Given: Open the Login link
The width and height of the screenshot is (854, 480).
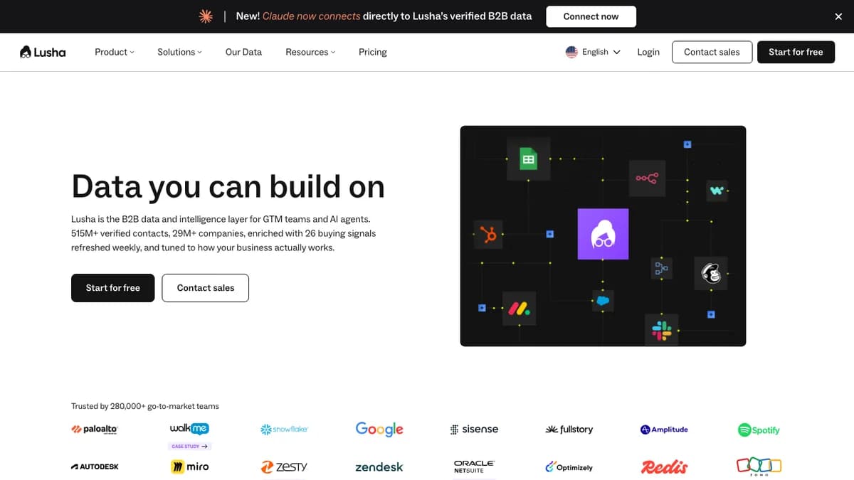Looking at the screenshot, I should pos(648,52).
